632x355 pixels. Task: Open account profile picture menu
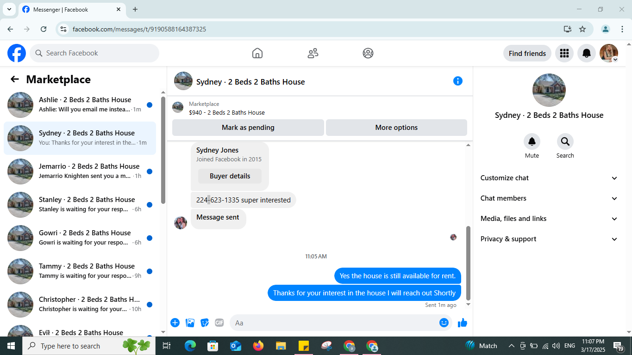click(609, 53)
